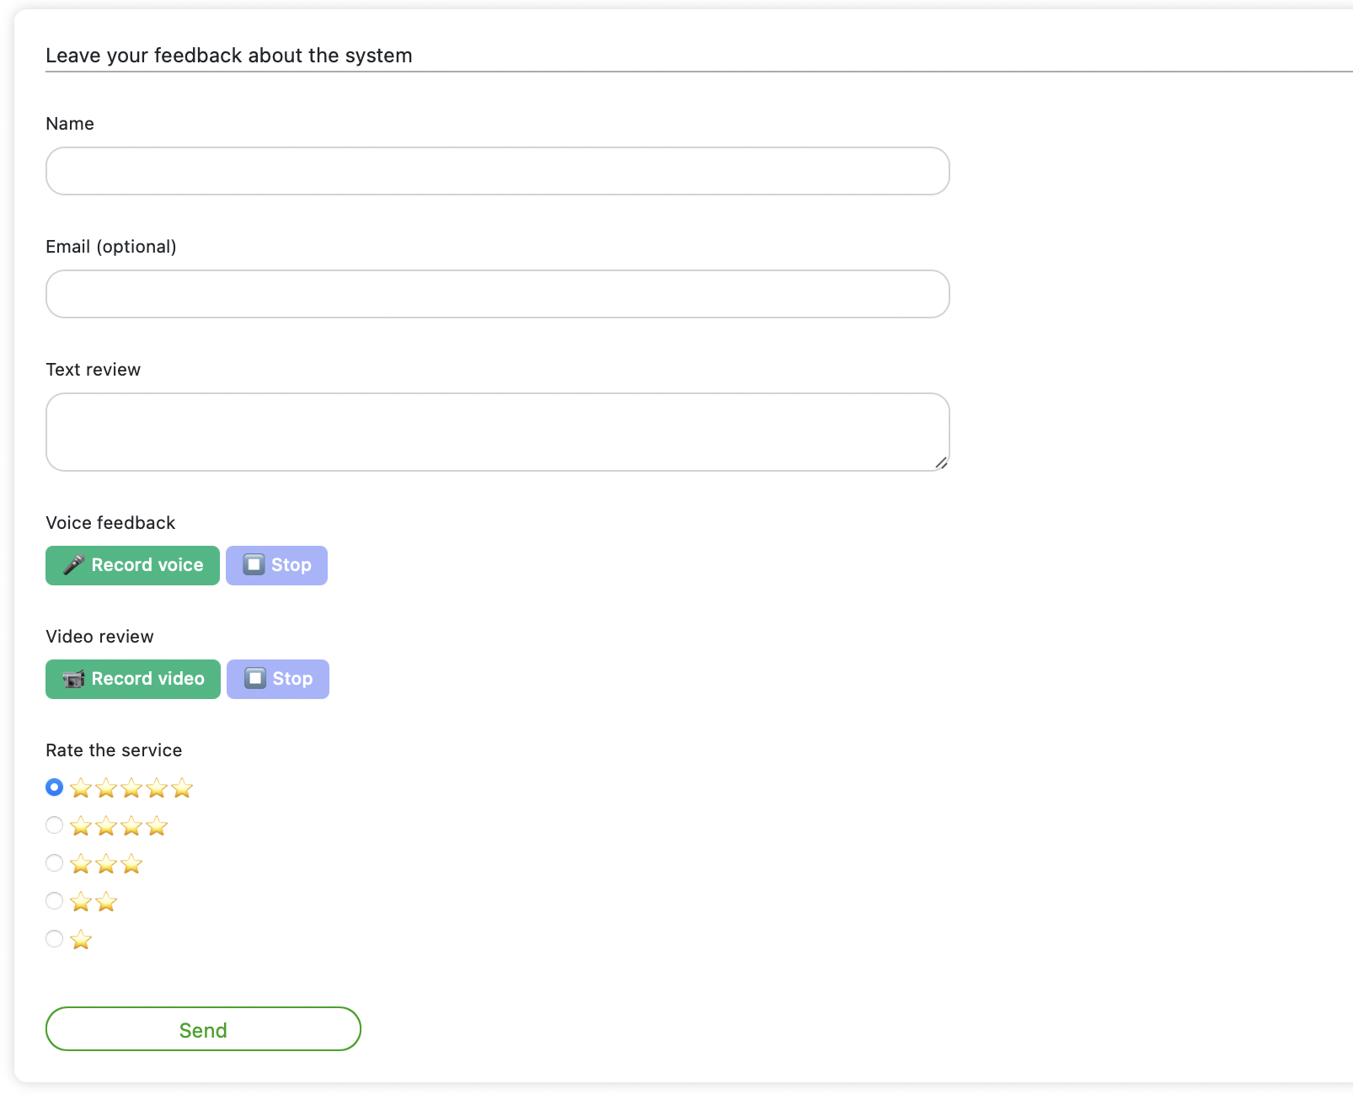Click the single gold star rating label

[81, 940]
